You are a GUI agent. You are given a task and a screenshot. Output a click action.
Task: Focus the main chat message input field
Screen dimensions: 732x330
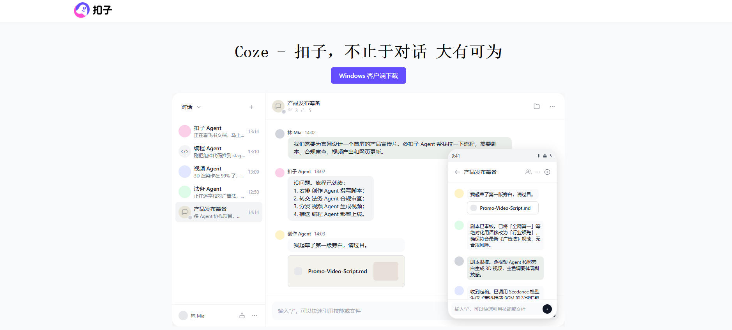click(x=361, y=311)
